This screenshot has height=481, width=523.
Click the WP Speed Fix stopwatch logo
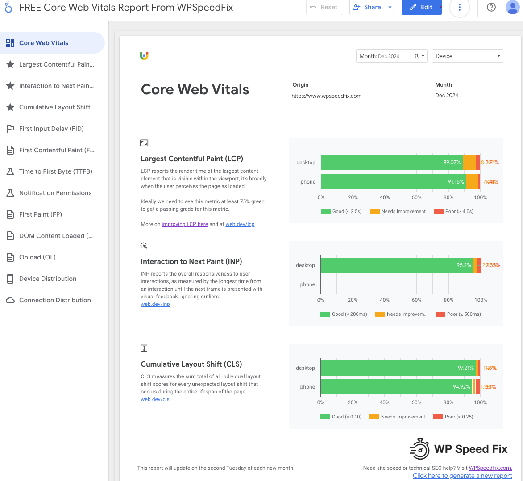pyautogui.click(x=419, y=449)
